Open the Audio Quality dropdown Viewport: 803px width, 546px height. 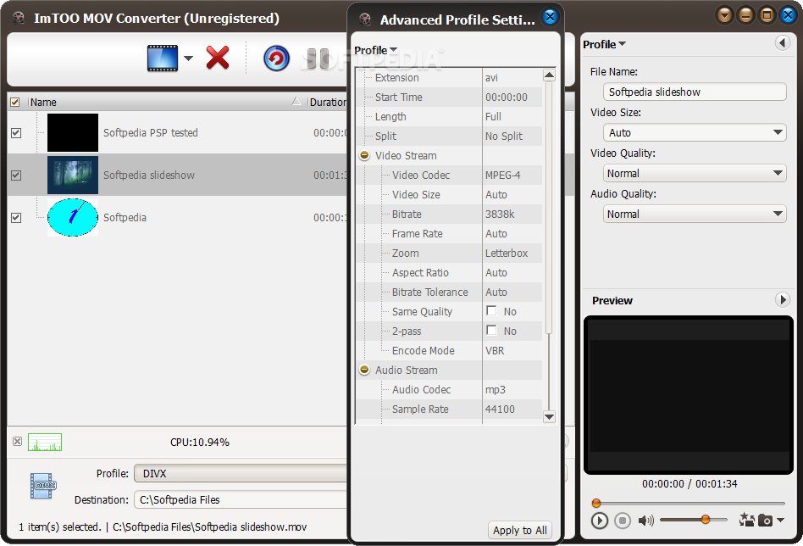[695, 214]
